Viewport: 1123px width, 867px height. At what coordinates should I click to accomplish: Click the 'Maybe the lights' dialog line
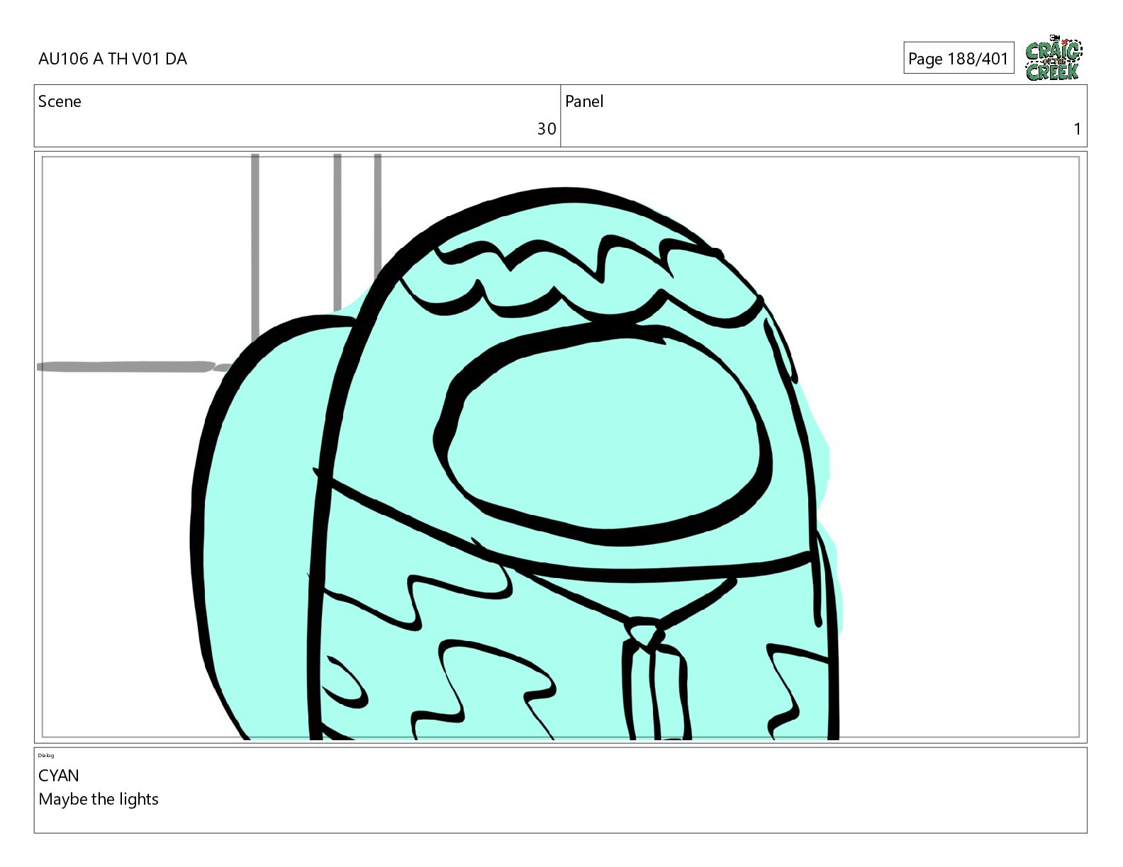(99, 799)
